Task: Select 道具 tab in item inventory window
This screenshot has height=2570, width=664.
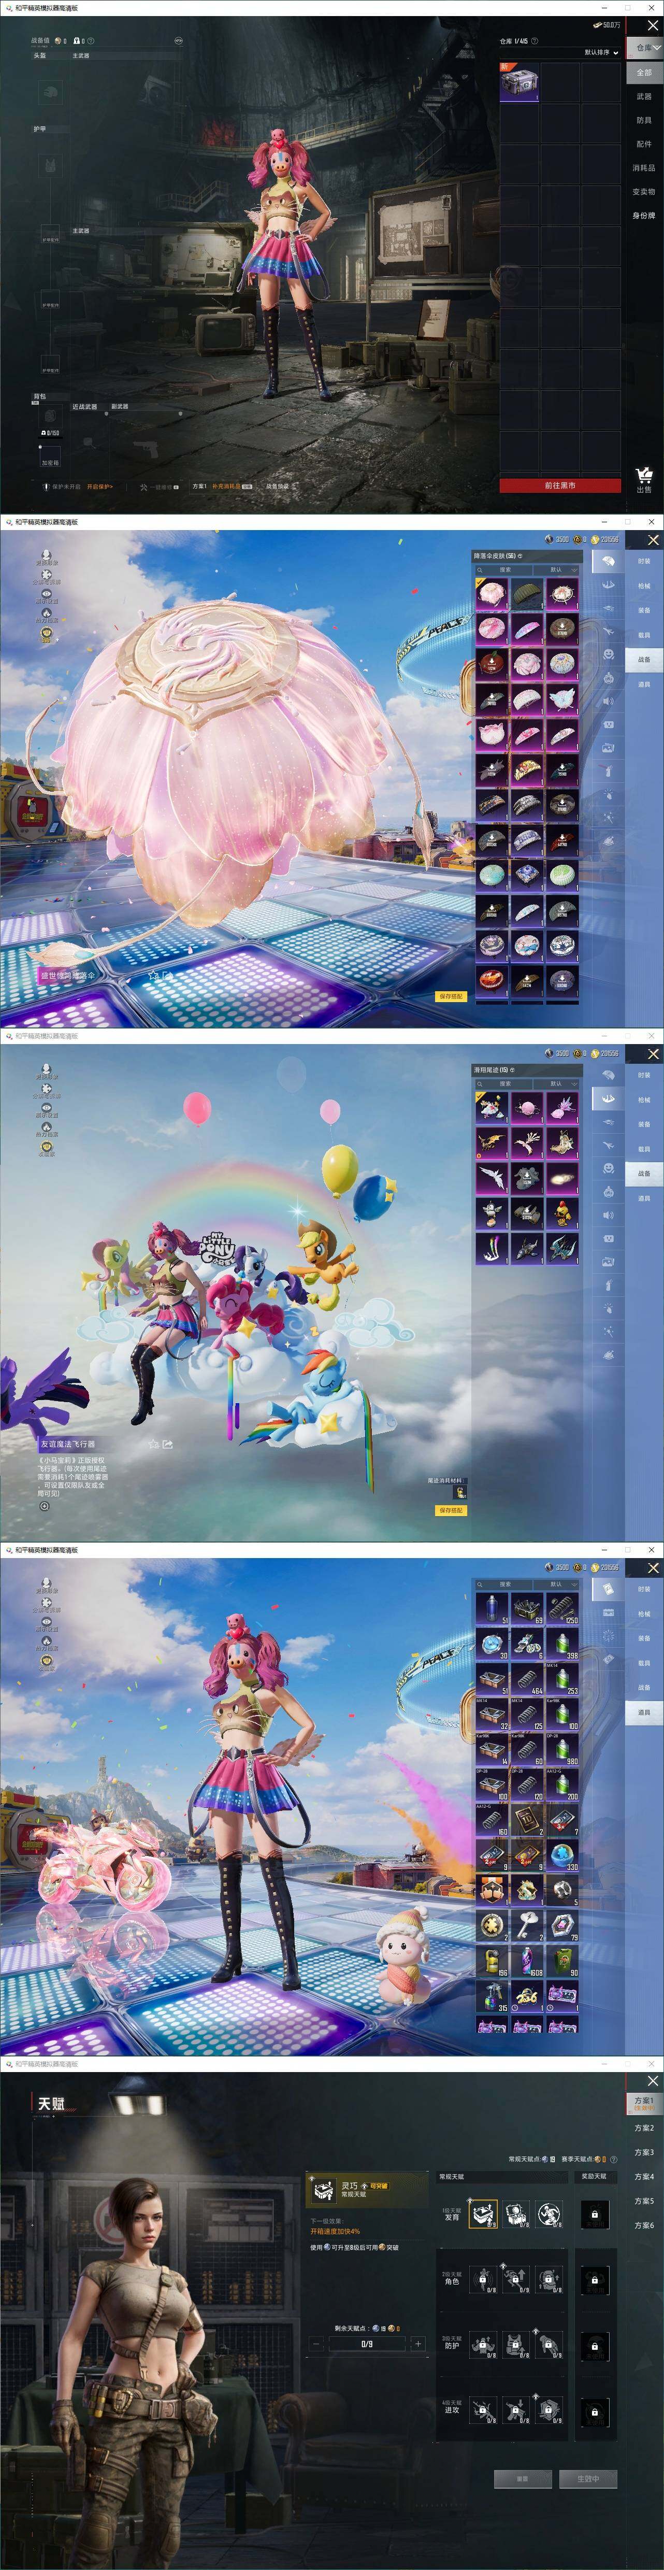Action: pyautogui.click(x=644, y=1712)
